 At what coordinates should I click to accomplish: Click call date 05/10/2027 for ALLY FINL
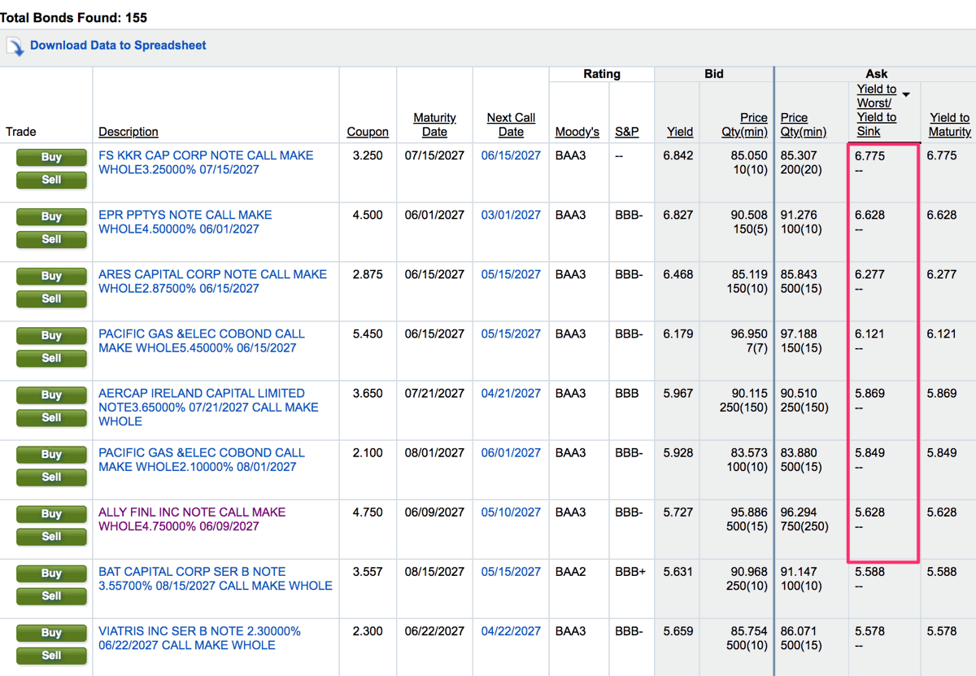(511, 512)
